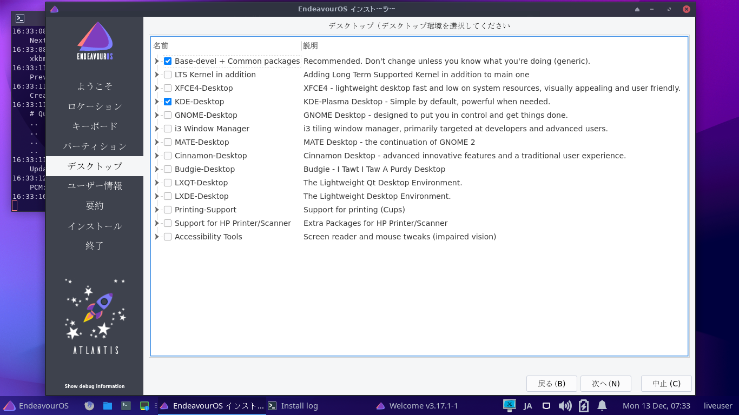Viewport: 739px width, 415px height.
Task: Enable the Accessibility Tools checkbox
Action: (168, 237)
